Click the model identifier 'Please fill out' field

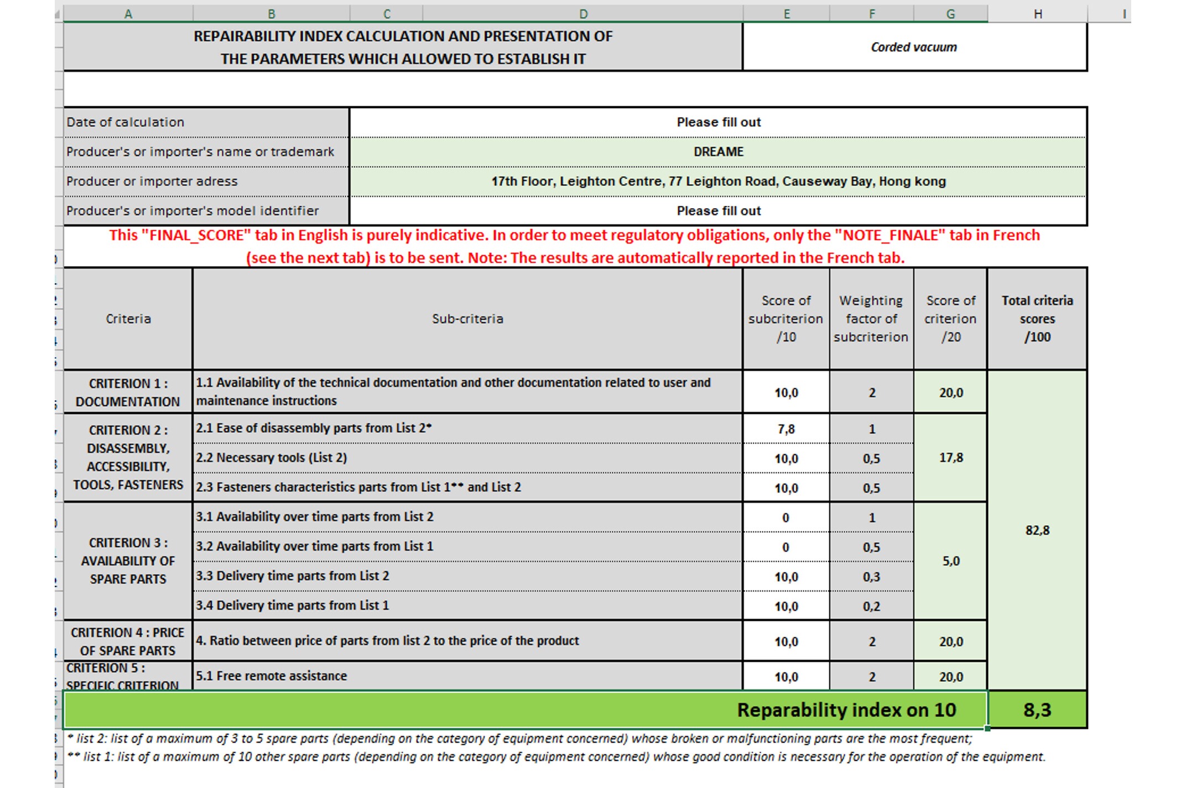click(x=718, y=211)
